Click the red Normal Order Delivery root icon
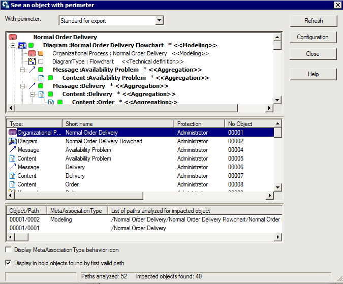 pyautogui.click(x=13, y=38)
